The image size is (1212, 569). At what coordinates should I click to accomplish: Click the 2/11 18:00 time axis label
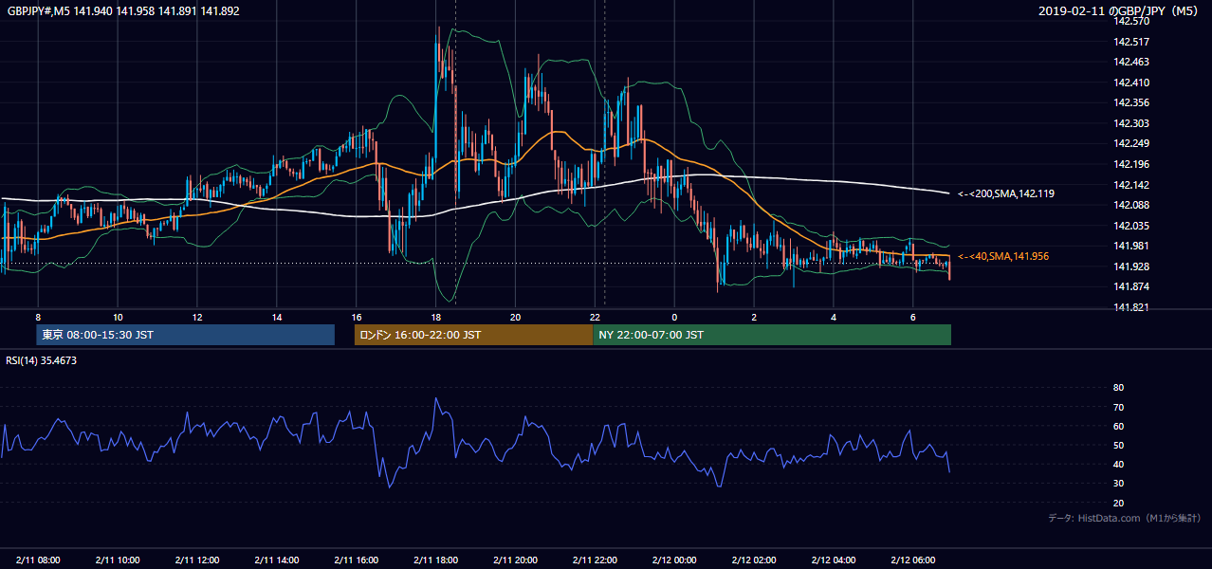(x=435, y=560)
